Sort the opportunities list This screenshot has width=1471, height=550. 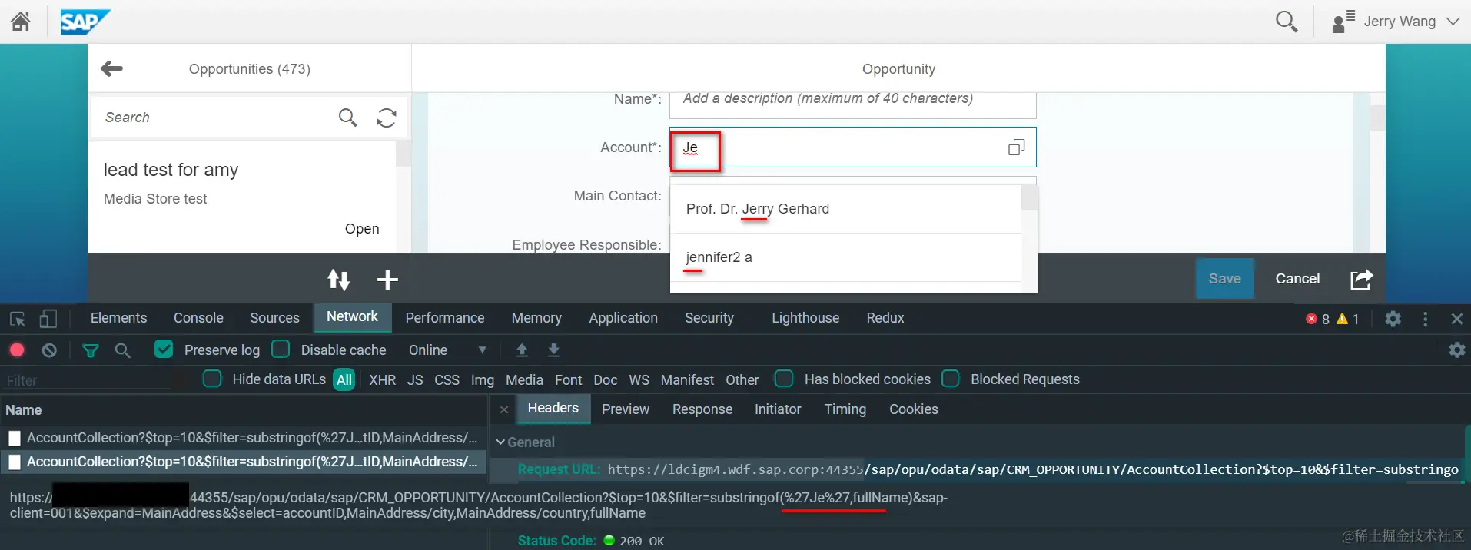point(338,280)
